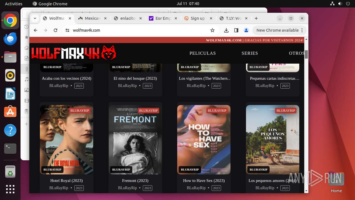Show applications grid in the dock

click(x=10, y=189)
